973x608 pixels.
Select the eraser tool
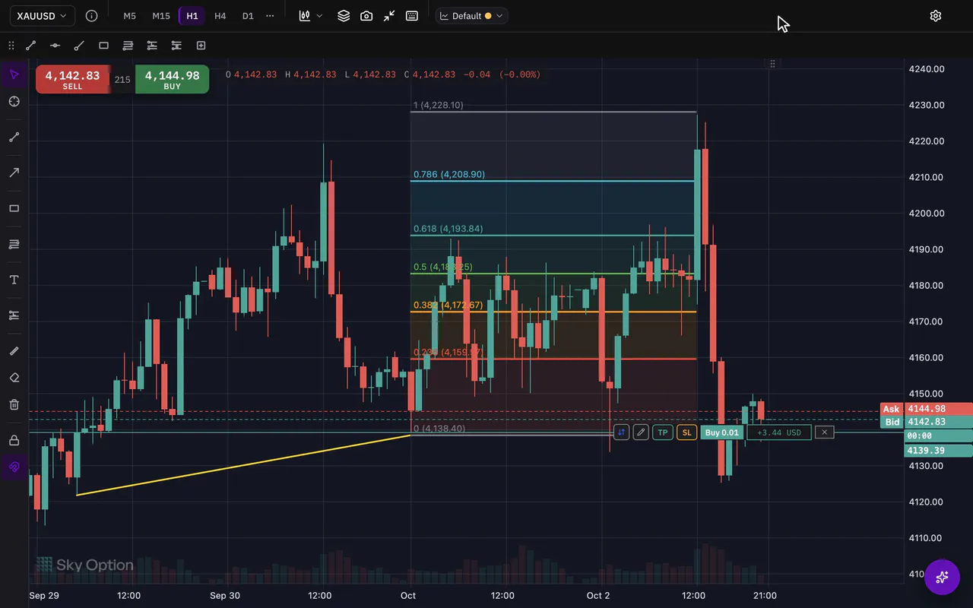14,378
